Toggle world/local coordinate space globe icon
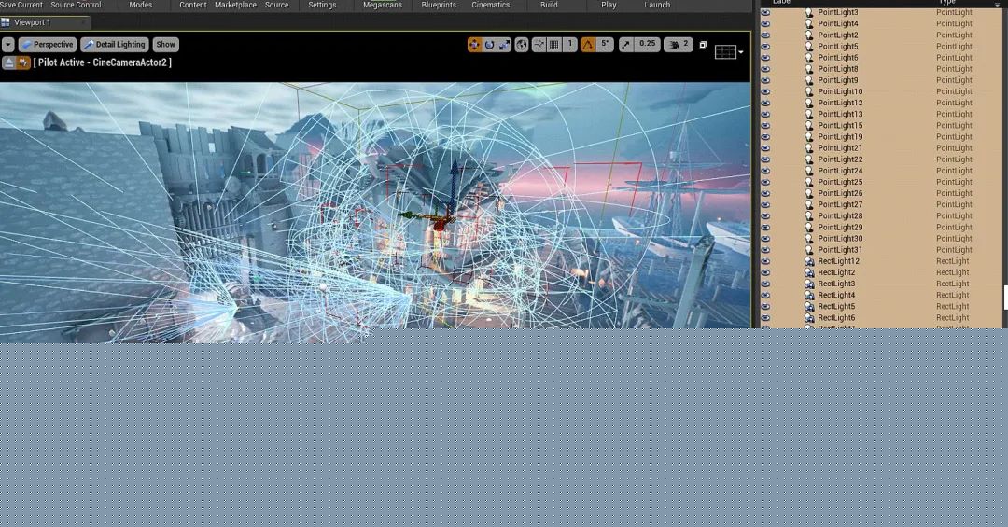1008x527 pixels. coord(522,45)
